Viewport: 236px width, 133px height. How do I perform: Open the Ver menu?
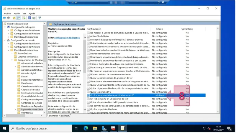tap(24, 14)
